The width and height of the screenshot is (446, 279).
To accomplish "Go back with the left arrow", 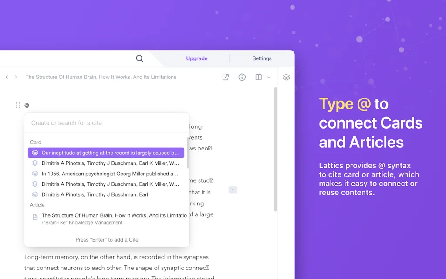I will (x=7, y=77).
